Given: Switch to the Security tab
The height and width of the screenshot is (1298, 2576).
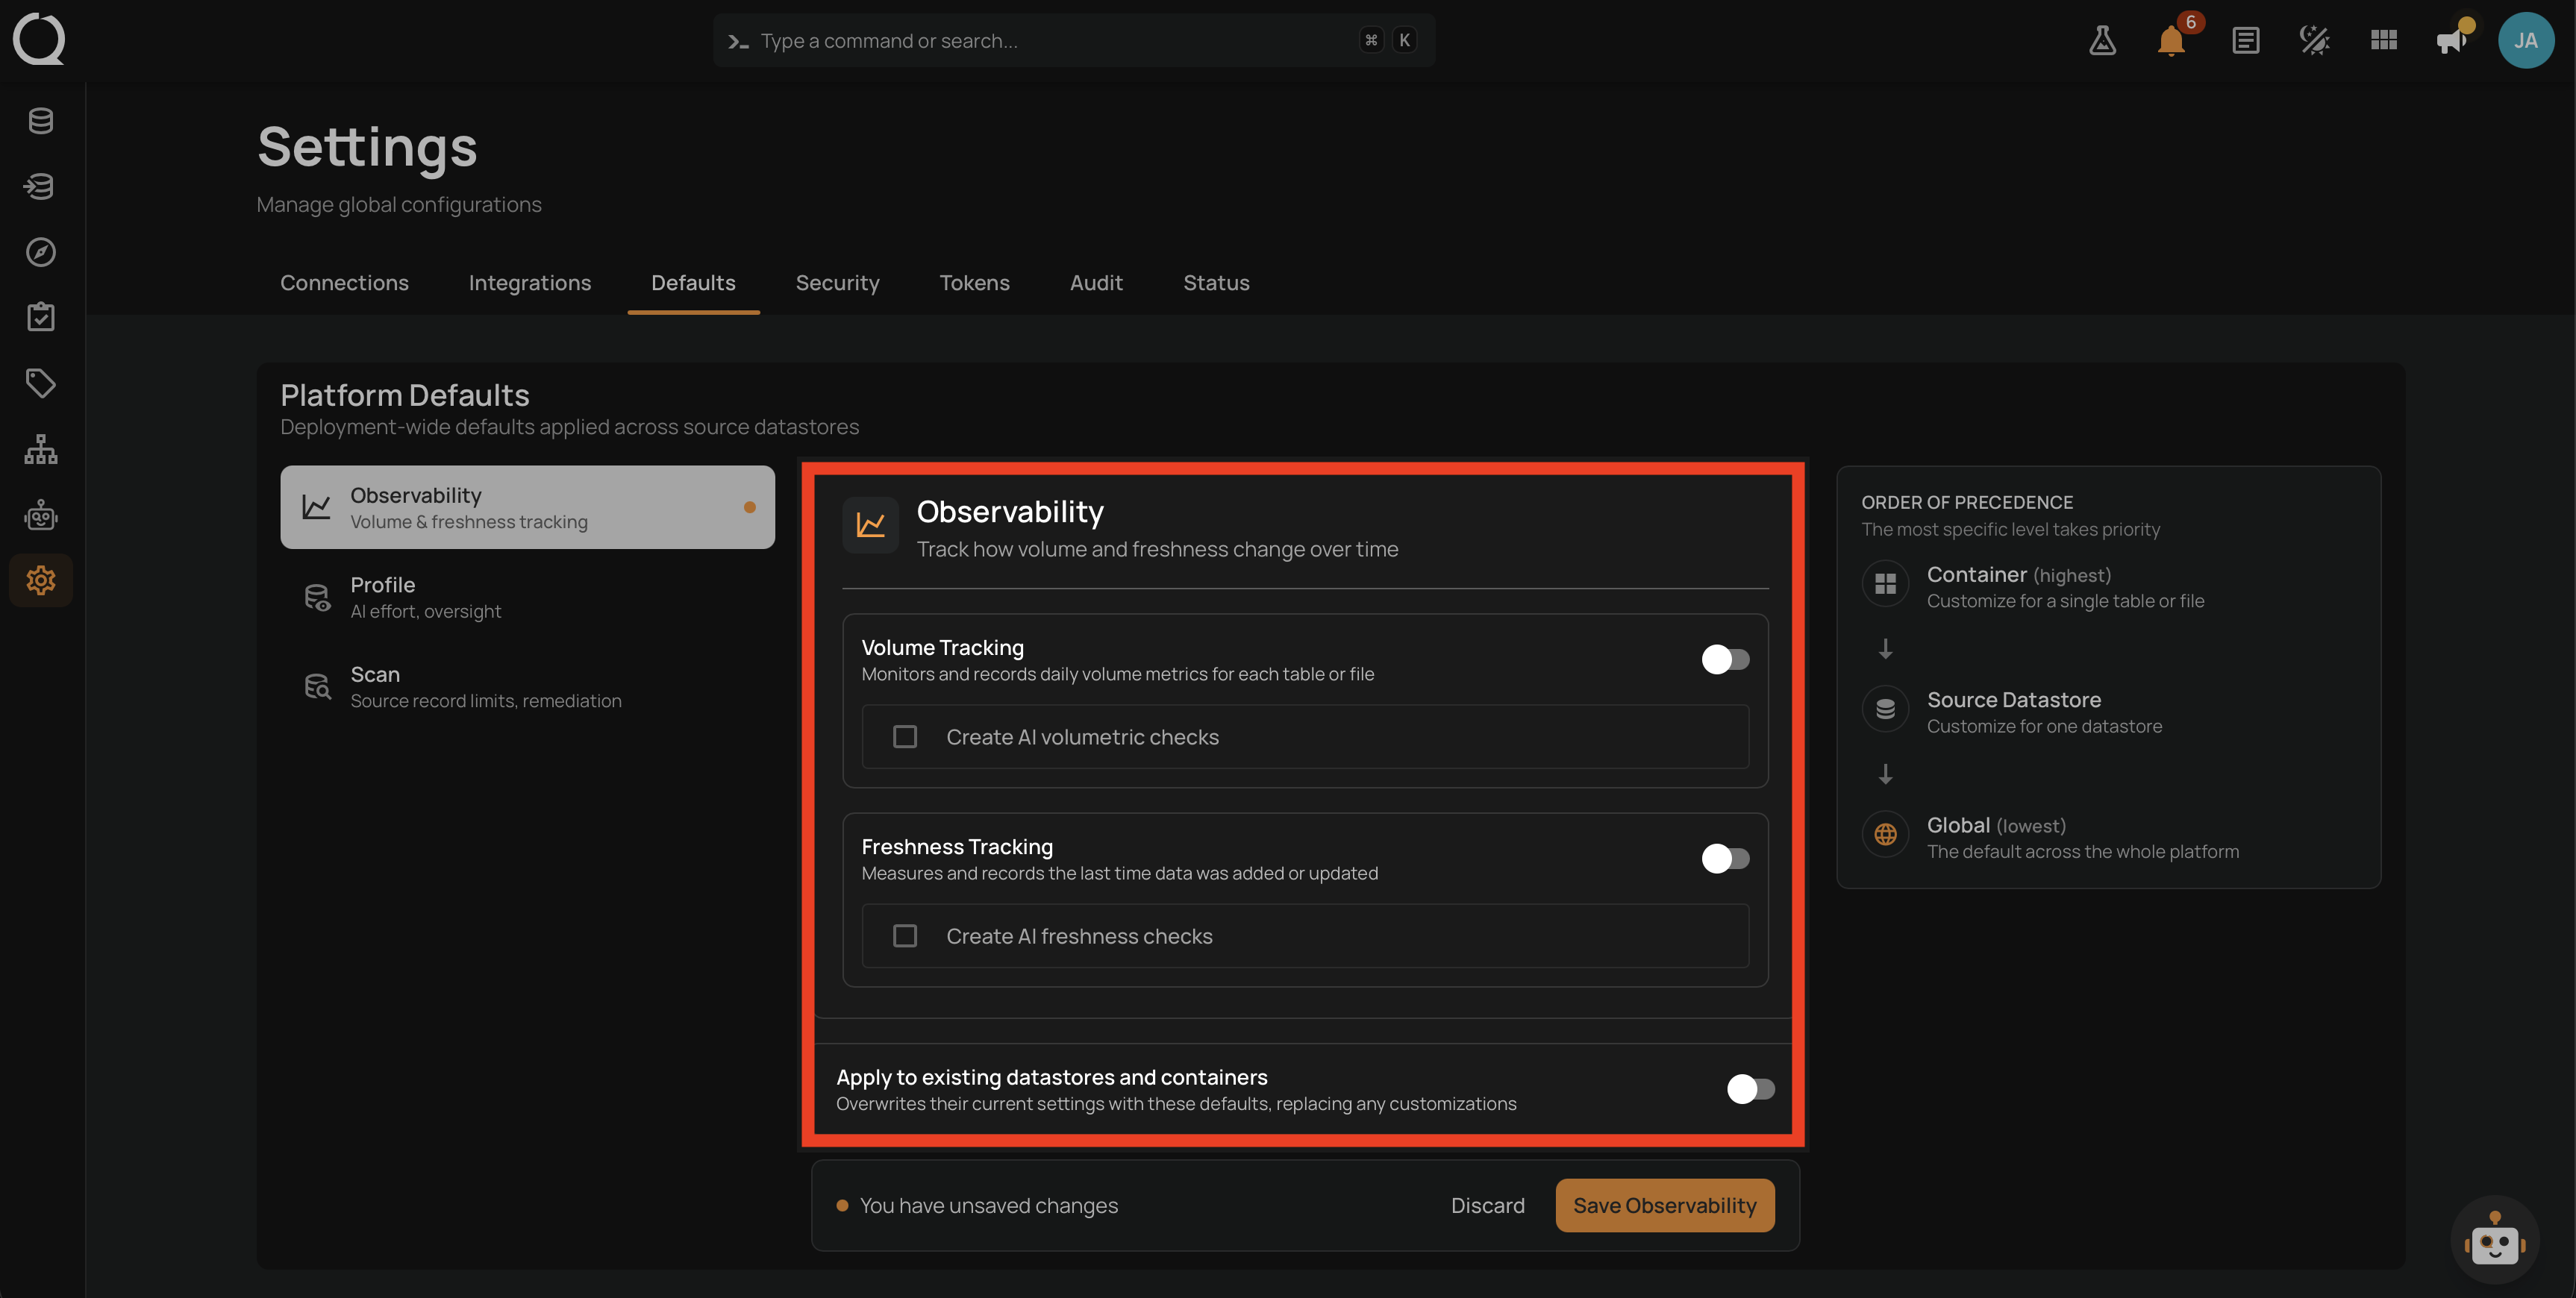Looking at the screenshot, I should pos(837,283).
